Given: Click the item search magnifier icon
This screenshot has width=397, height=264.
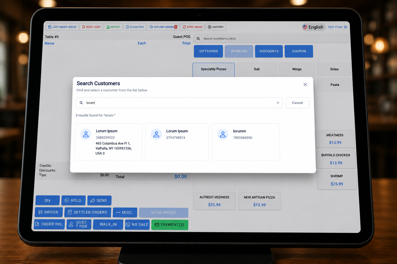Looking at the screenshot, I should point(198,39).
